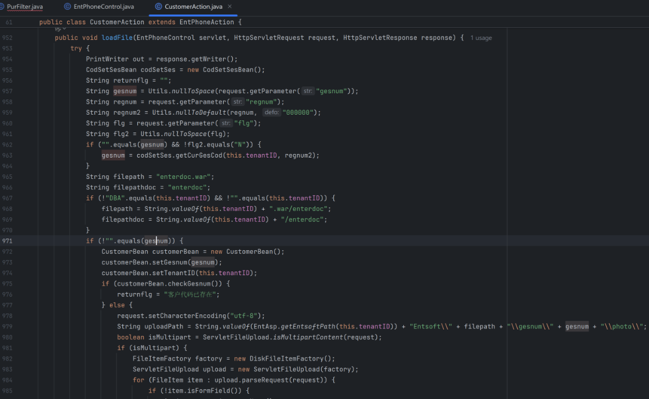The height and width of the screenshot is (399, 649).
Task: Switch to the PurFilter.java tab
Action: pos(25,6)
